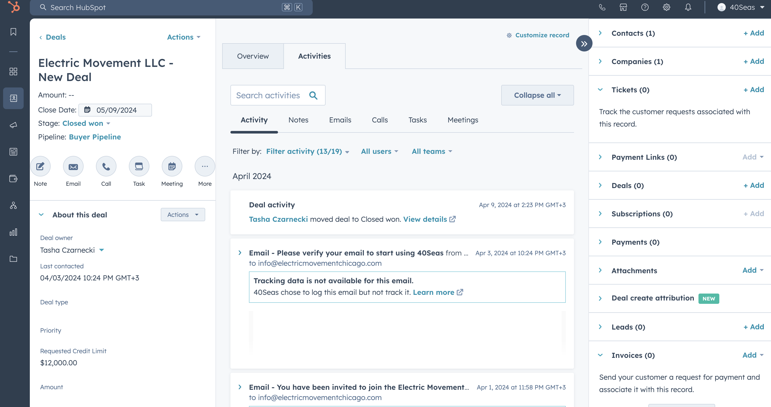The image size is (771, 407).
Task: Collapse right sidebar with double-arrow button
Action: pos(584,44)
